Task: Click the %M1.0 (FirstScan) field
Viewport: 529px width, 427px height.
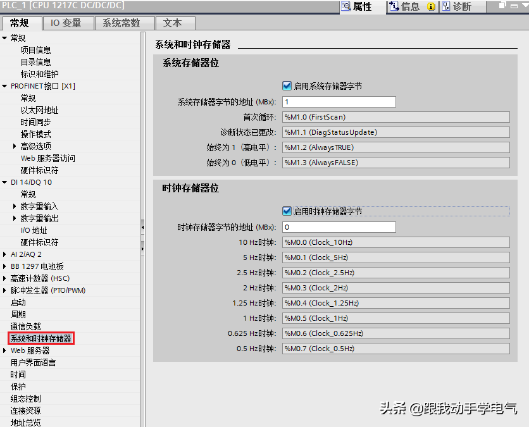Action: tap(396, 117)
